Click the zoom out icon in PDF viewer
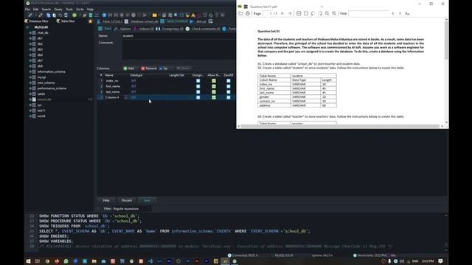The height and width of the screenshot is (265, 472). 327,13
